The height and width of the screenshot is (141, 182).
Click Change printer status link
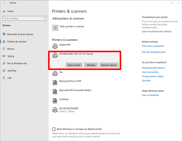click(152, 76)
